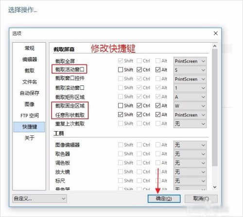Open the 关于 tab

point(29,138)
